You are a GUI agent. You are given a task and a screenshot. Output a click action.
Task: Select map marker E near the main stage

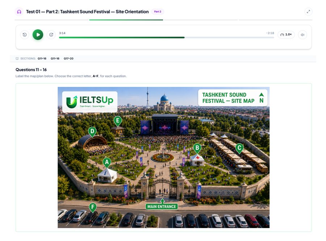(118, 121)
